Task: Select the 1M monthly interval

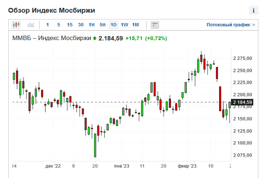Action: click(x=136, y=25)
